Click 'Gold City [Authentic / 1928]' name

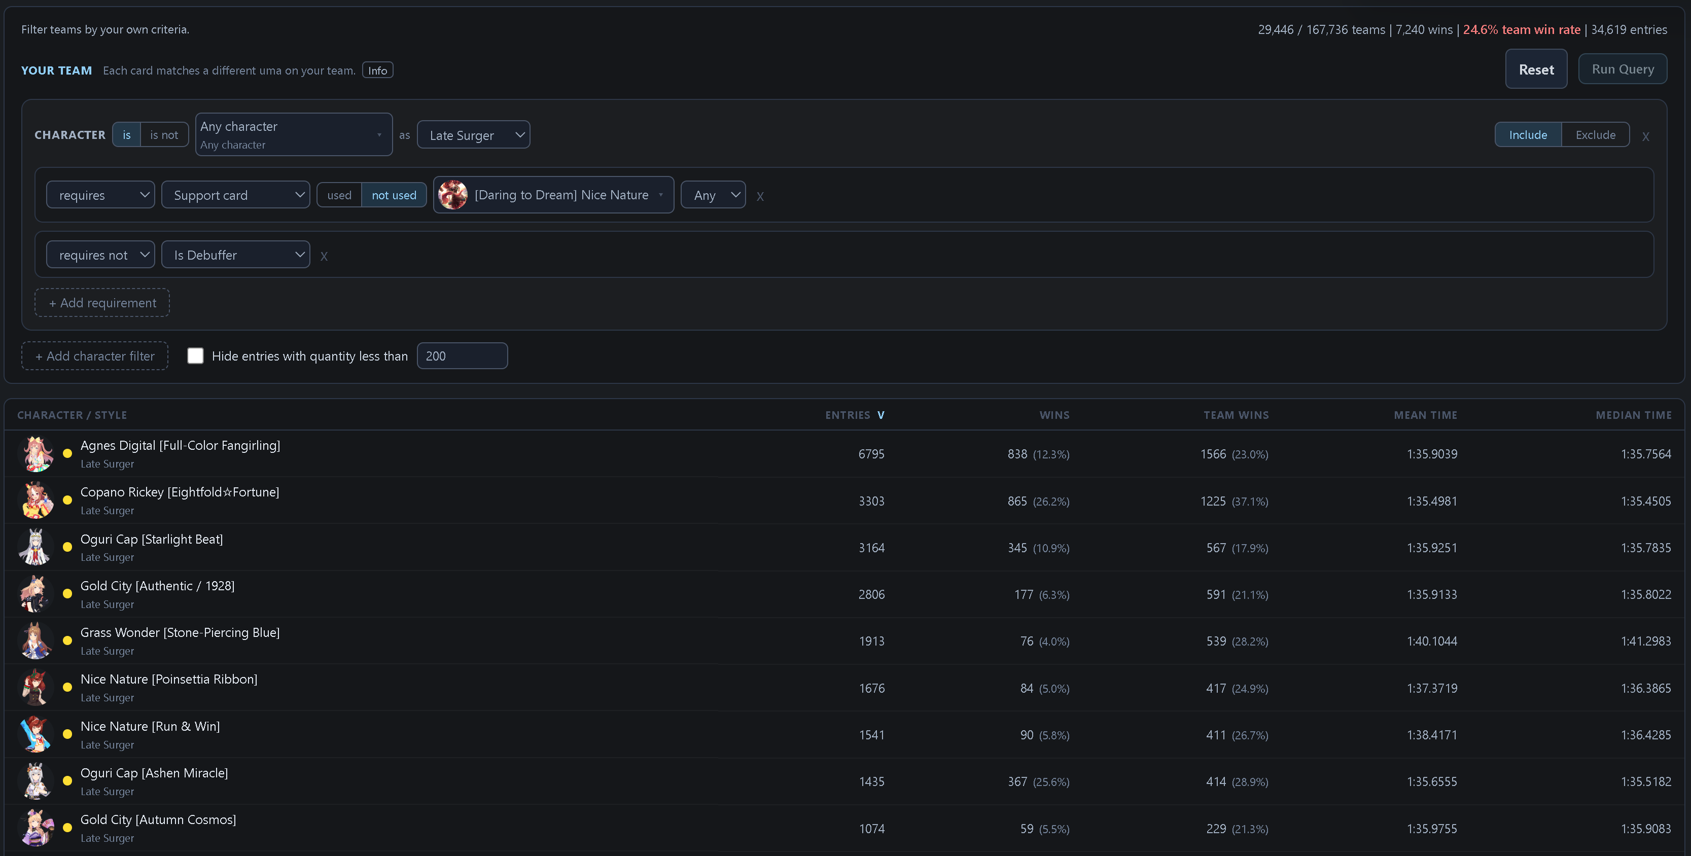click(158, 586)
